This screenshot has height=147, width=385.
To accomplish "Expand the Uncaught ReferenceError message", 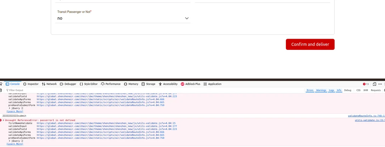I will pos(4,120).
